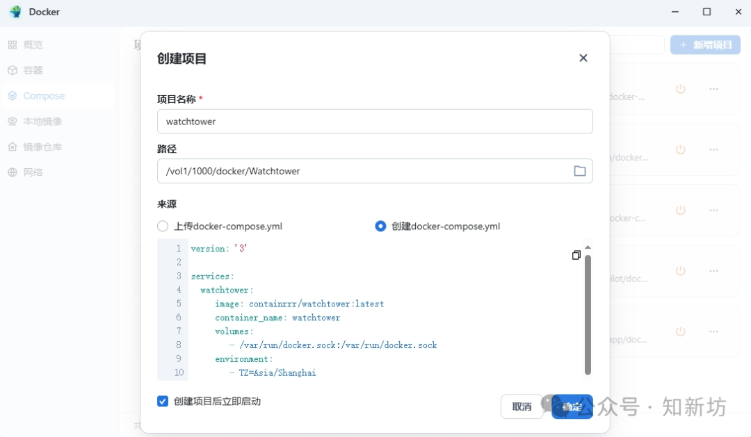The image size is (751, 437).
Task: Open 网络 in the sidebar
Action: point(58,172)
